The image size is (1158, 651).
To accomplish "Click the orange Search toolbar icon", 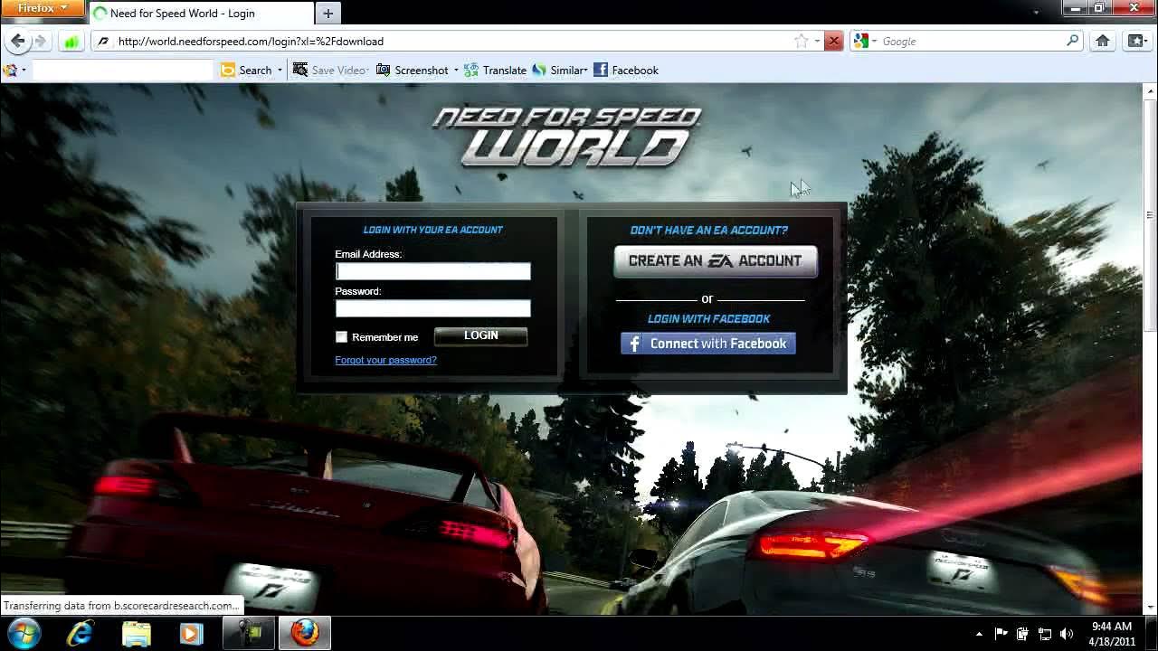I will point(228,70).
